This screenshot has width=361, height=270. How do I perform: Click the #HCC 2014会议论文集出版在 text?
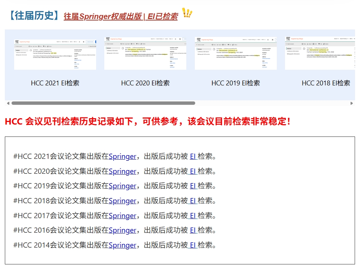61,245
